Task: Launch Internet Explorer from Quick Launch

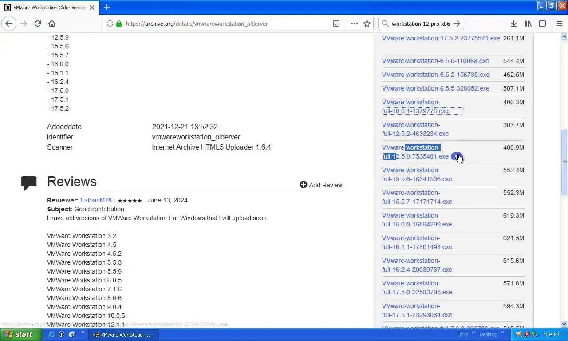Action: (x=52, y=334)
